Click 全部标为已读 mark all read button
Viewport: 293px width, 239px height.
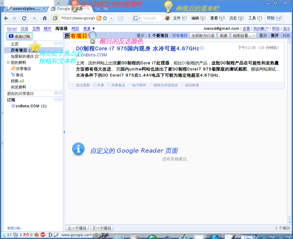pos(203,35)
